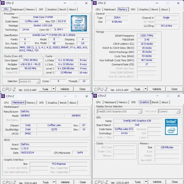Click the Close button in the Memory window
Screen dimensions: 184x184
[175, 89]
